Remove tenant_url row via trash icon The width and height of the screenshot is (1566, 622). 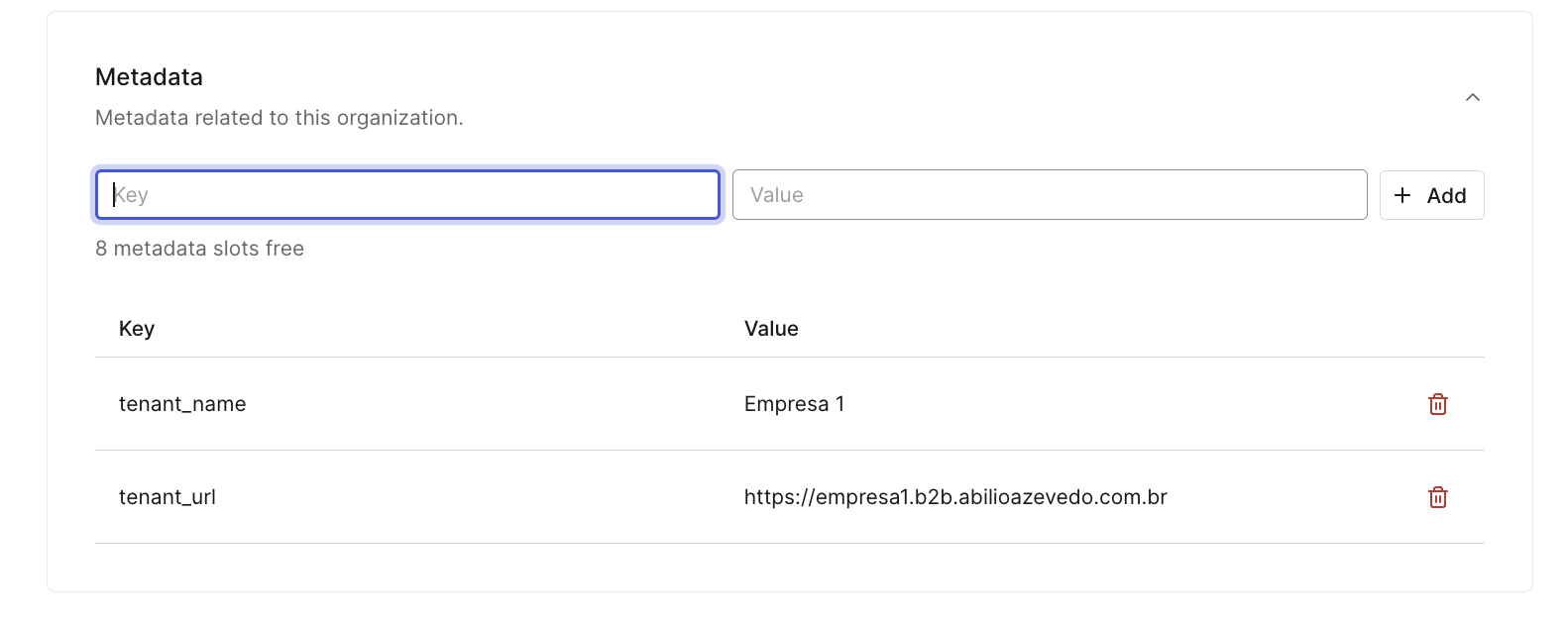click(x=1438, y=497)
